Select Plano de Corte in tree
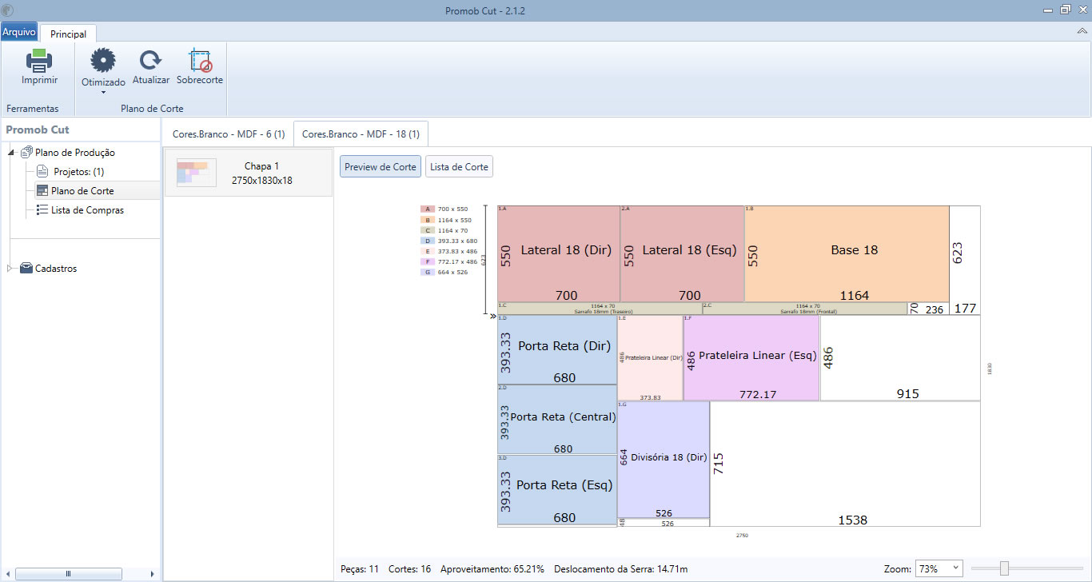 click(82, 191)
